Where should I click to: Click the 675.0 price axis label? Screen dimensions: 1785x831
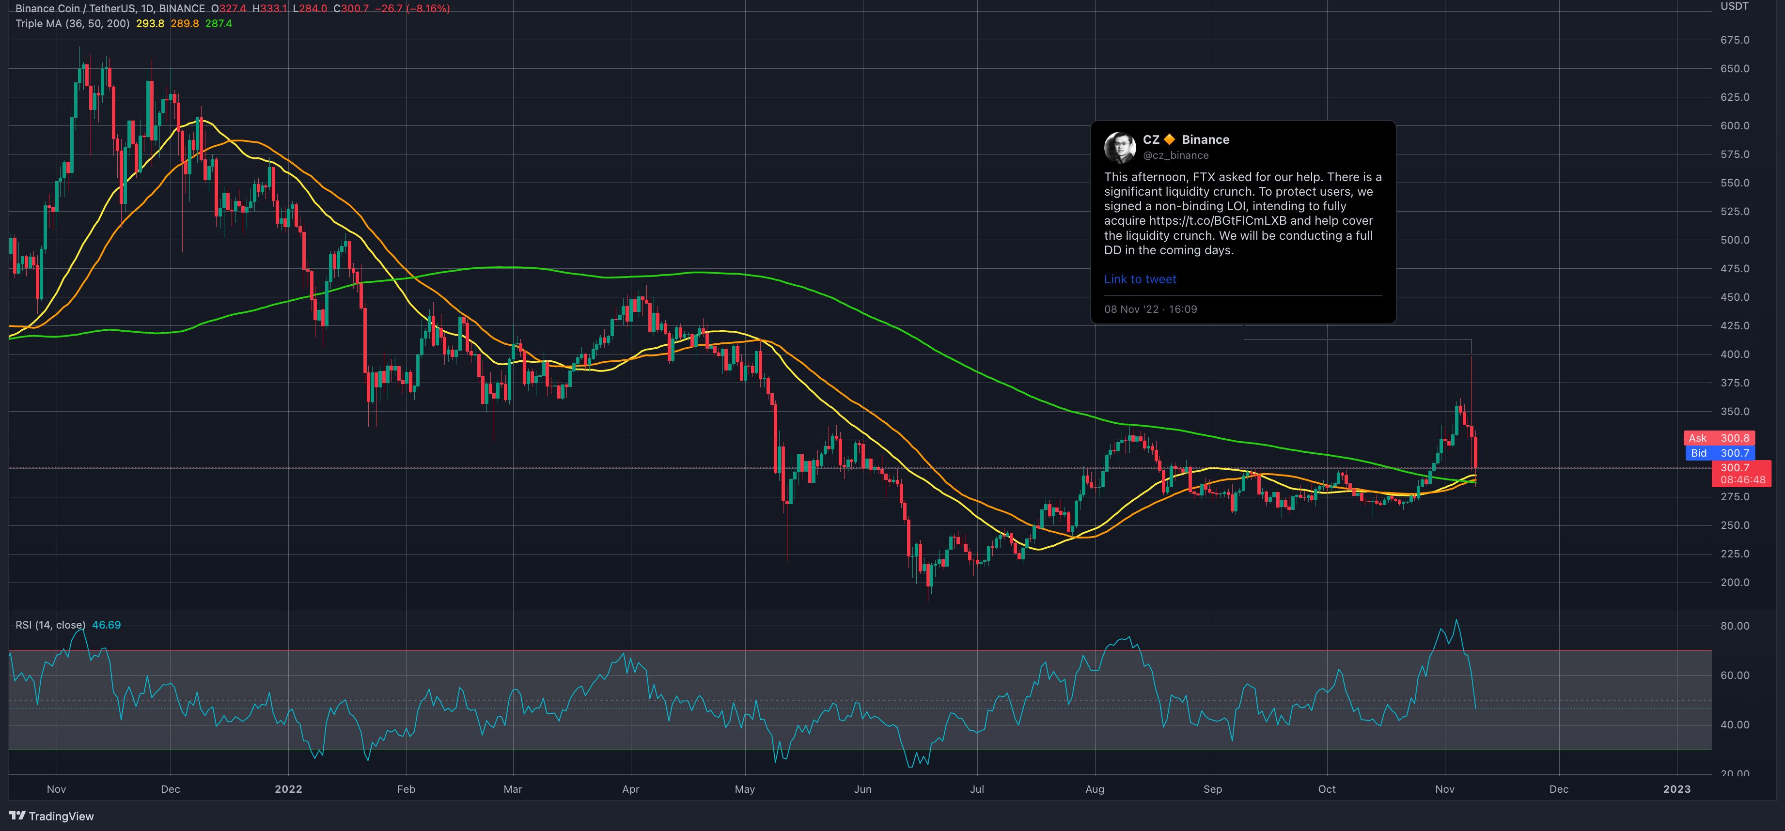click(1735, 40)
